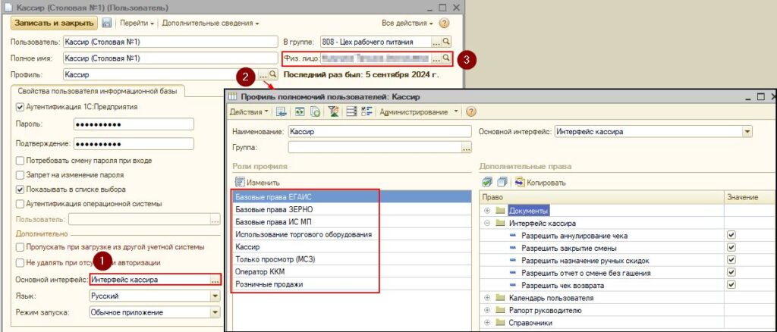The width and height of the screenshot is (777, 332).
Task: Click the reread green arrows icon
Action: point(299,112)
